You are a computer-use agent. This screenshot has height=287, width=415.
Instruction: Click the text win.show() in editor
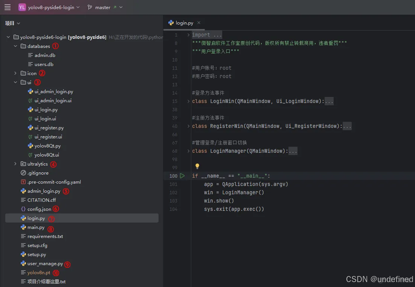[219, 201]
